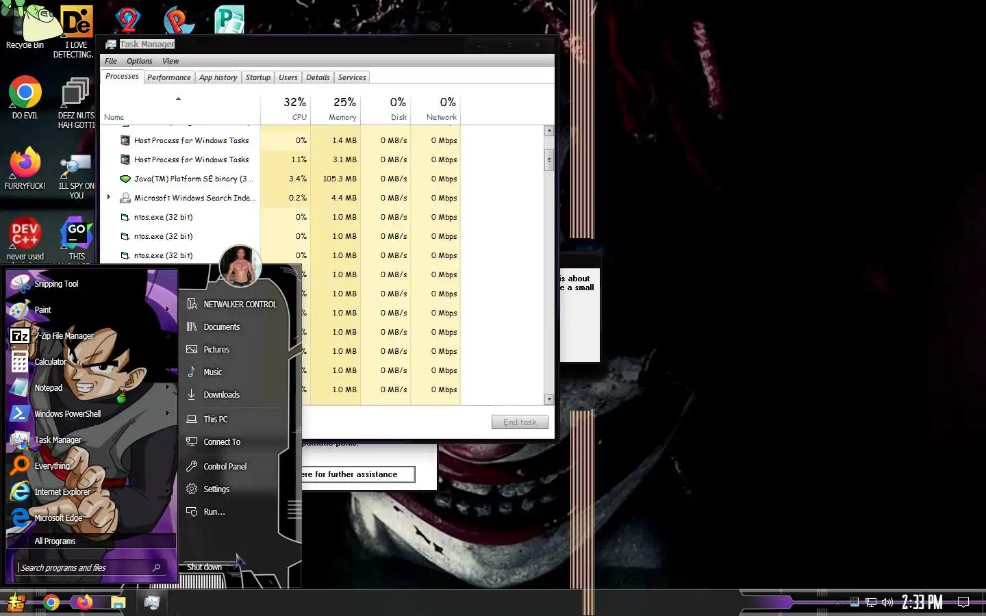Open All Programs in Start menu

click(x=91, y=541)
